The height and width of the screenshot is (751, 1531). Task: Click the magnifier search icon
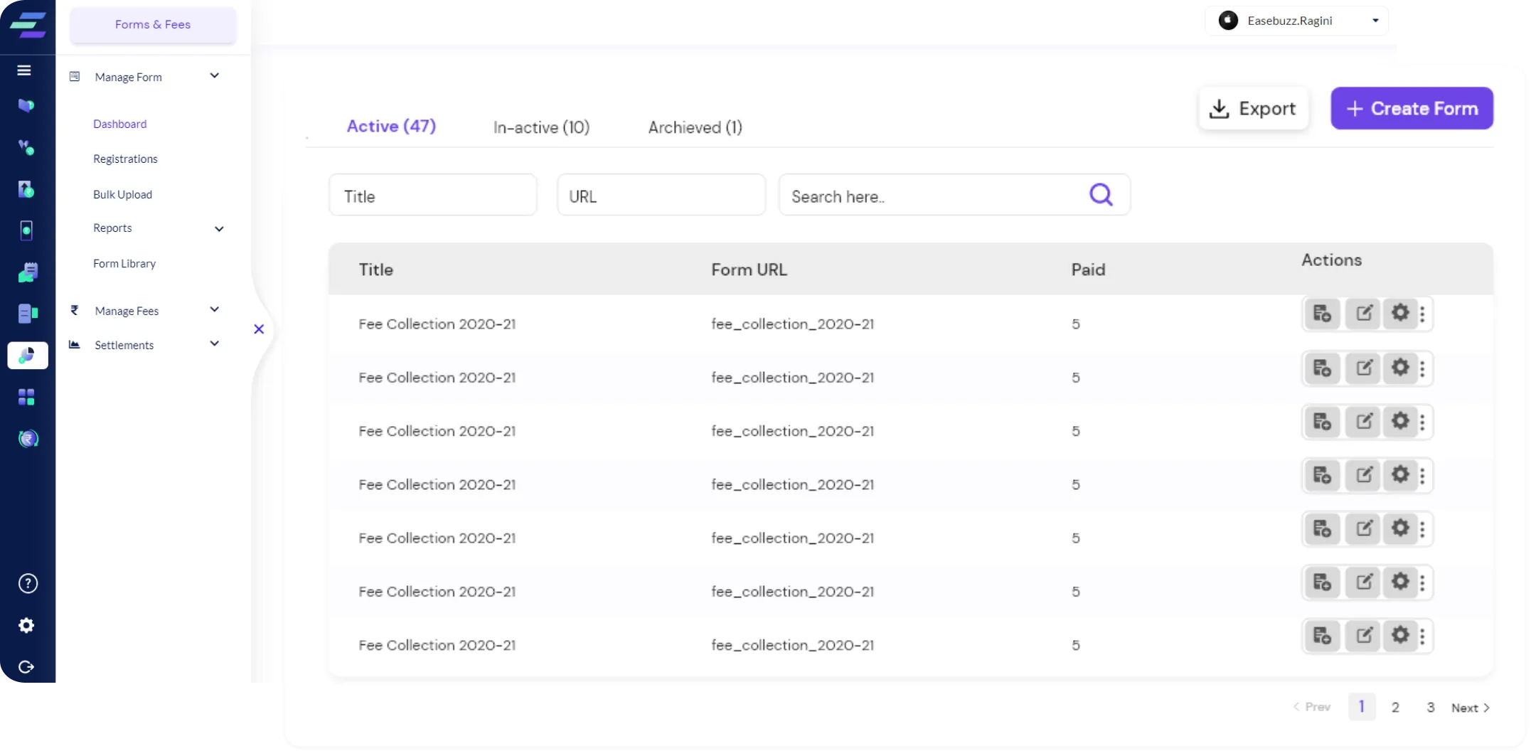tap(1101, 194)
